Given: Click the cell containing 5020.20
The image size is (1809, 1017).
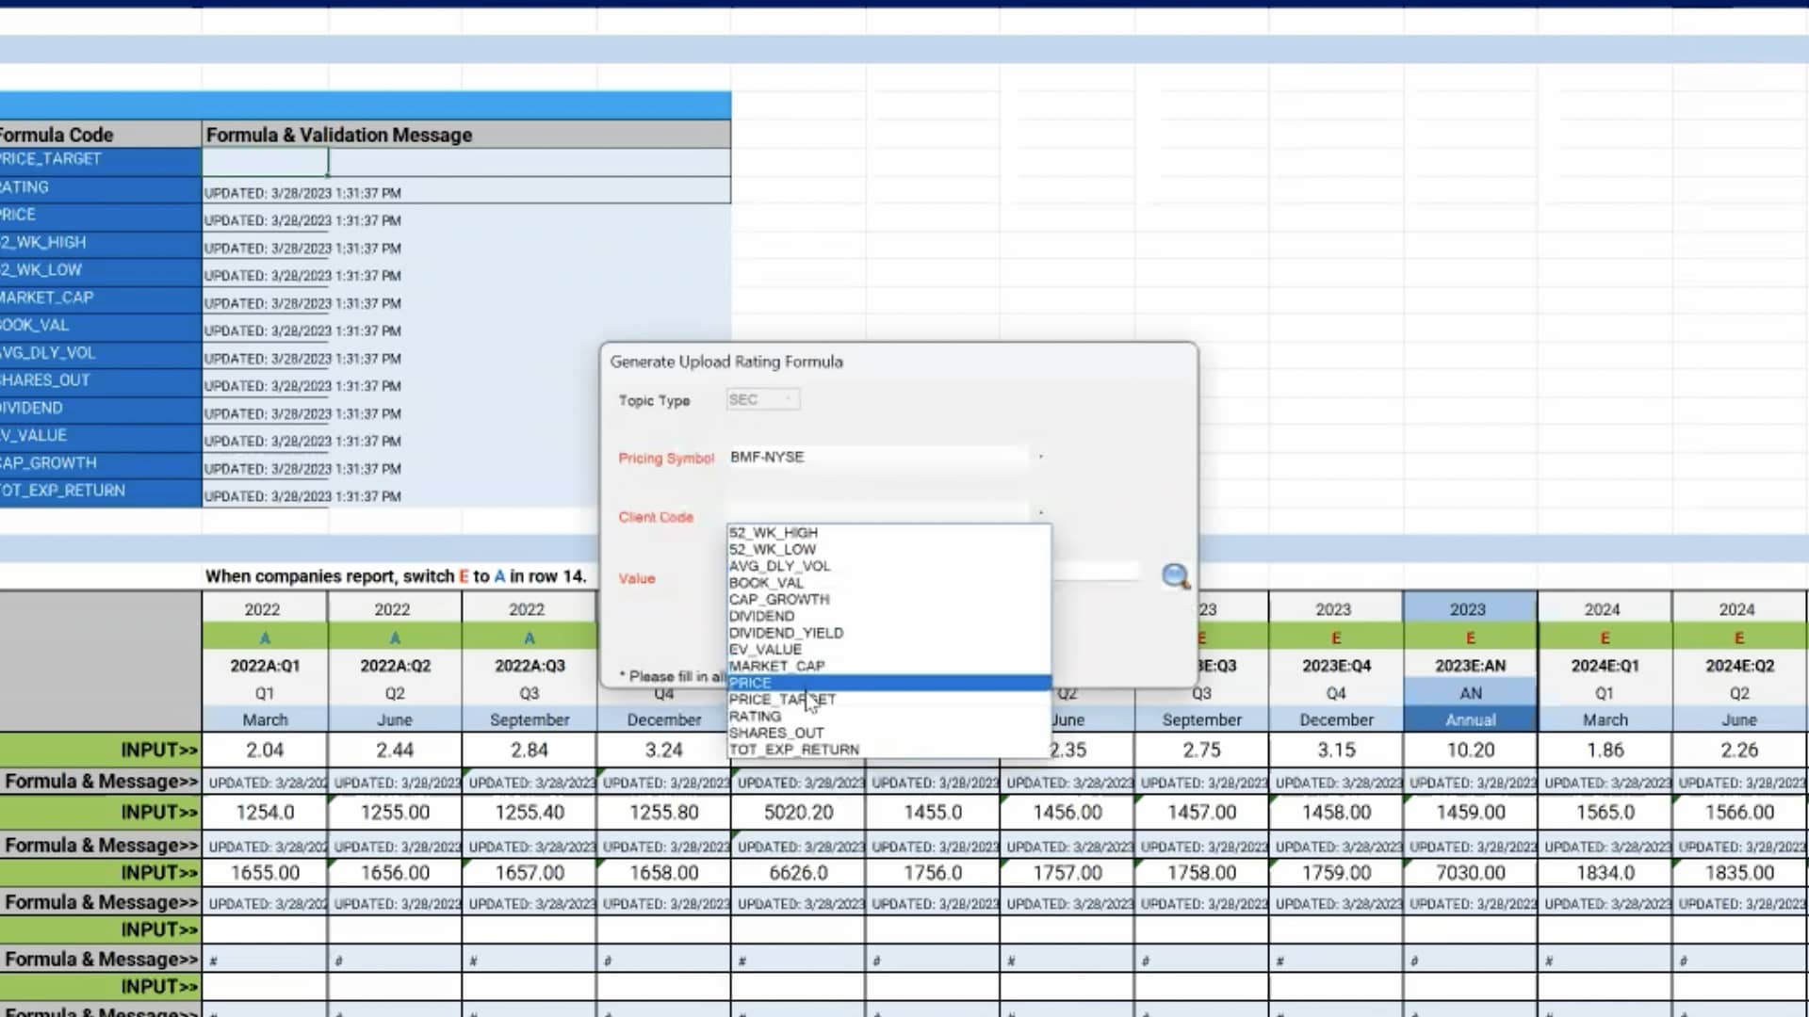Looking at the screenshot, I should [x=798, y=811].
